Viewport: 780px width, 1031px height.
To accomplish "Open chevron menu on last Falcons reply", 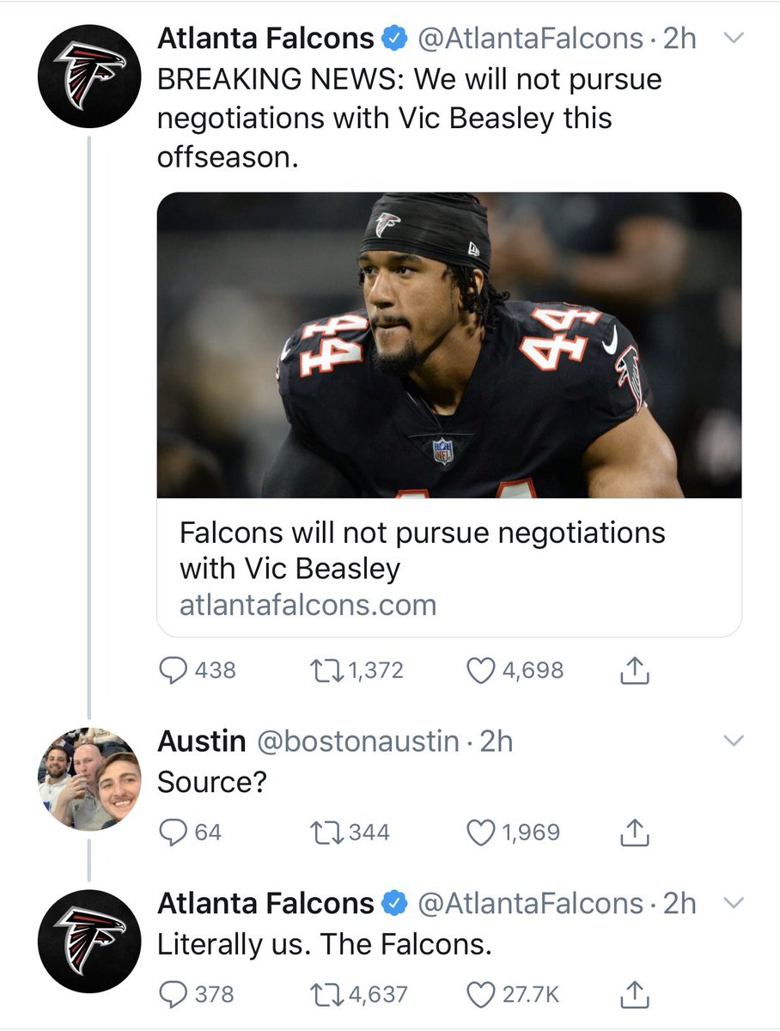I will click(x=734, y=903).
